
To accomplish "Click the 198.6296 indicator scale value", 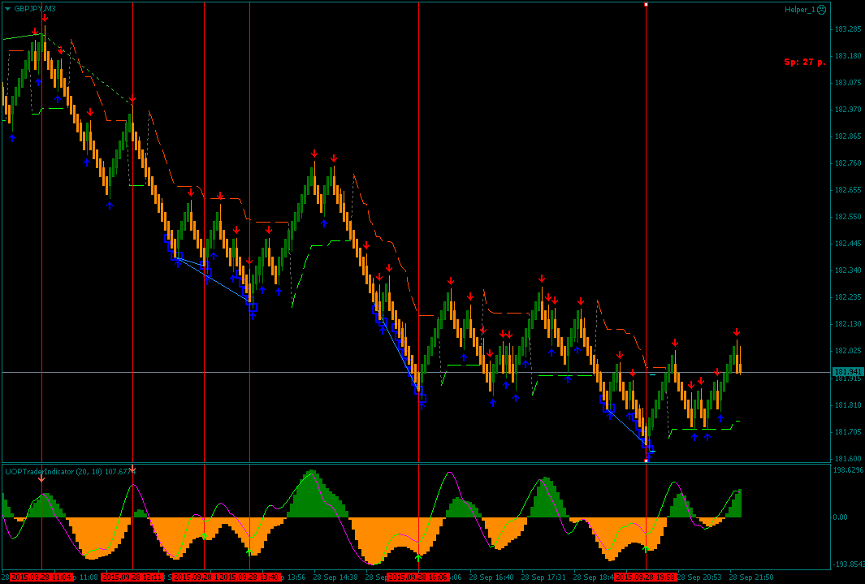I will coord(848,469).
